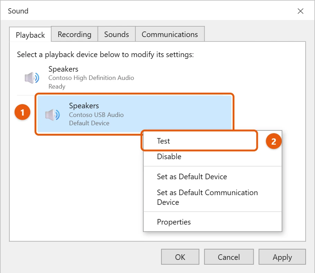Open Properties from the context menu
This screenshot has width=315, height=273.
213,222
